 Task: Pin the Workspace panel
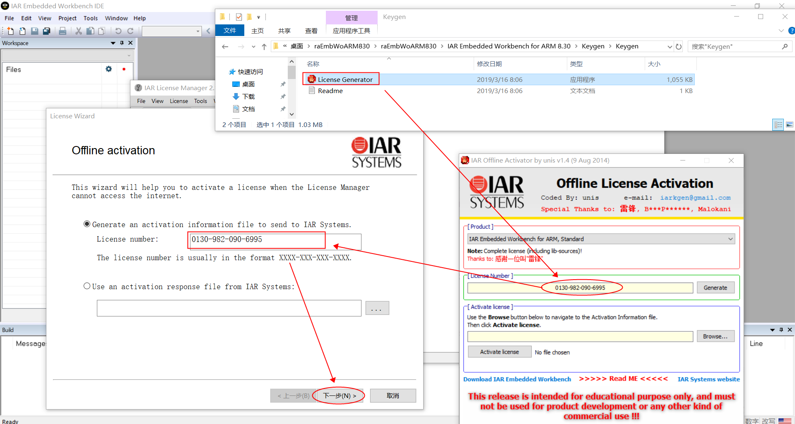122,43
